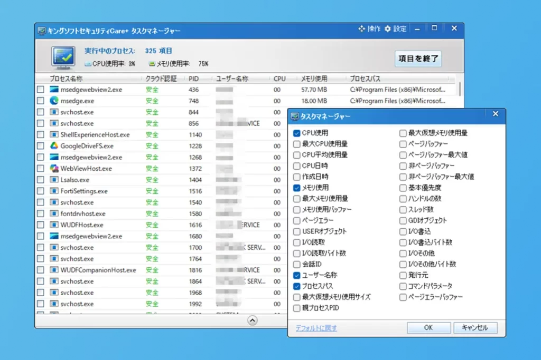541x360 pixels.
Task: Confirm the dialog with OK
Action: tap(428, 328)
